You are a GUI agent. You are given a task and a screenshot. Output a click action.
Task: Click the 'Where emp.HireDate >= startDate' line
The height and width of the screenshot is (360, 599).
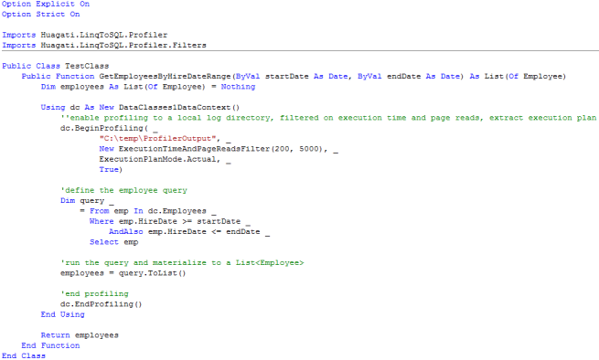coord(169,221)
